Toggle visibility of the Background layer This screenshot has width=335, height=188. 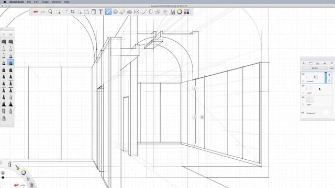303,113
